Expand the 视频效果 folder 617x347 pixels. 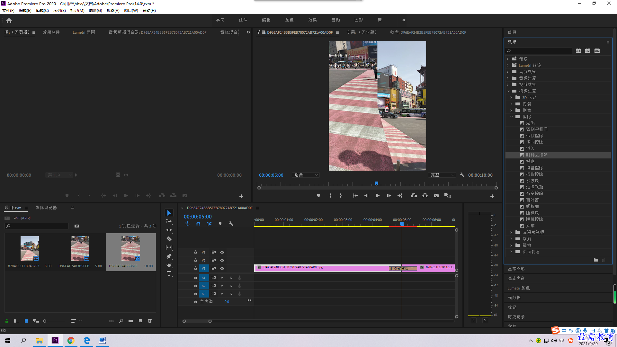click(x=508, y=85)
